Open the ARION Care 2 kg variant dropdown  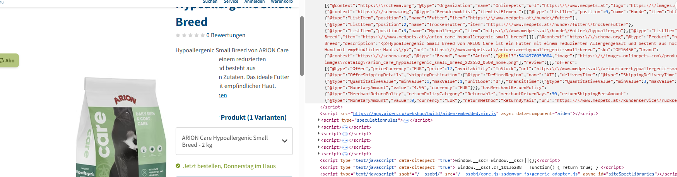234,141
